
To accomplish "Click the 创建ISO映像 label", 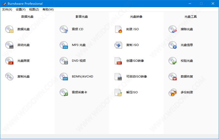I will pos(135,61).
